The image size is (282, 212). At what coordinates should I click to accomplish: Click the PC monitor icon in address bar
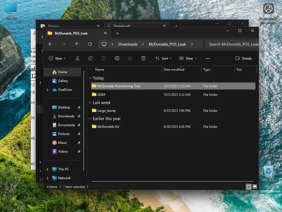[x=104, y=44]
